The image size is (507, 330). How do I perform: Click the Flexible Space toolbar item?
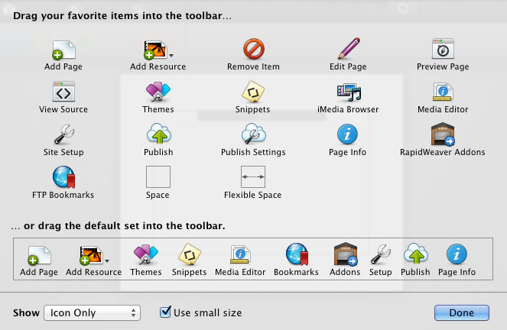[253, 176]
